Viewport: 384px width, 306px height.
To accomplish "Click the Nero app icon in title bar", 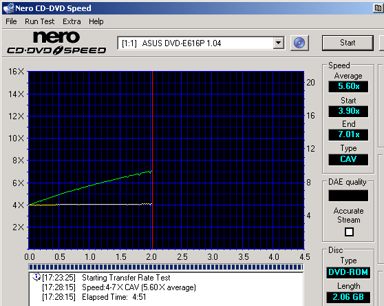I will pyautogui.click(x=8, y=8).
